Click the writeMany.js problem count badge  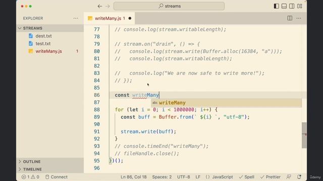[77, 51]
